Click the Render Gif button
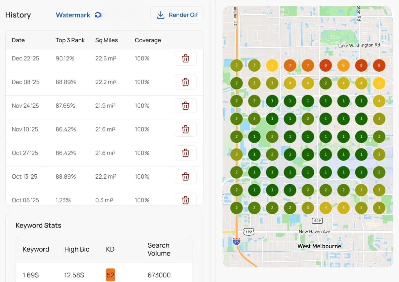The image size is (399, 282). click(177, 15)
